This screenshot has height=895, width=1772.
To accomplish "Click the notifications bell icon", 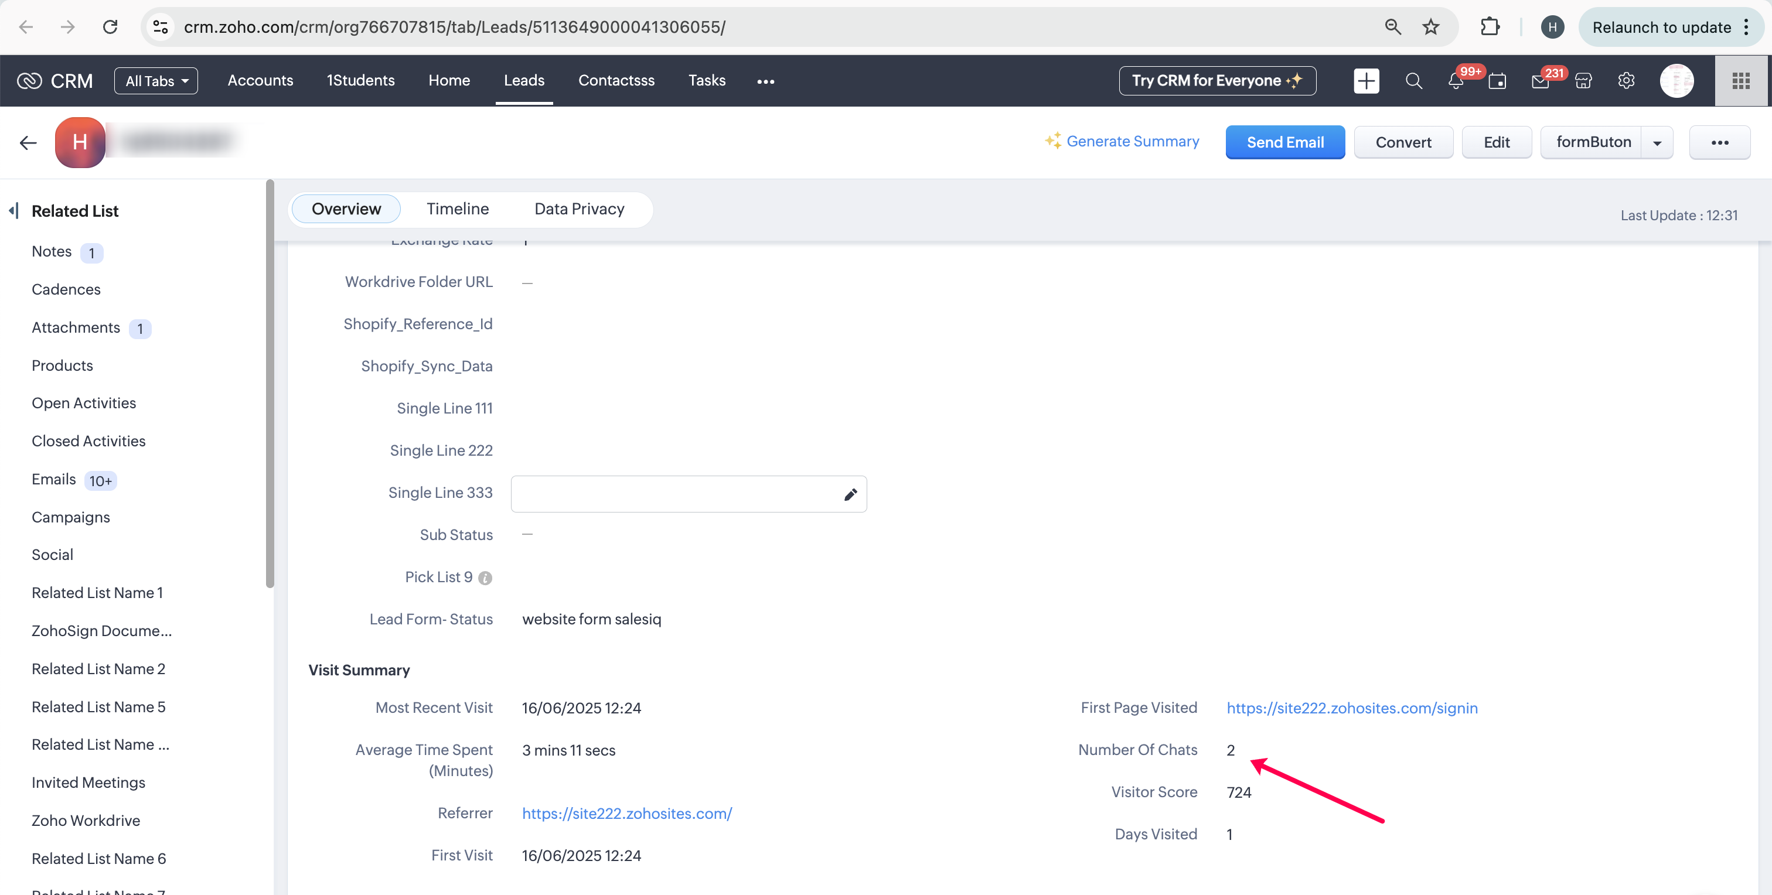I will (x=1455, y=81).
